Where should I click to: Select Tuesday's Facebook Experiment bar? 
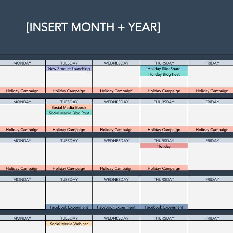(x=69, y=207)
